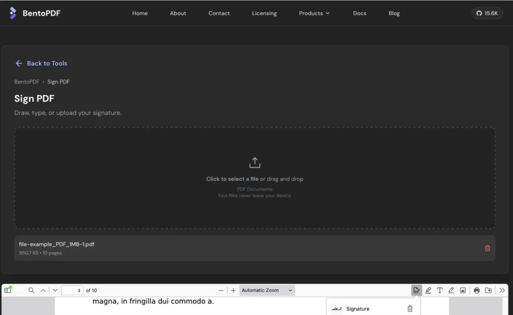Delete the saved Signature entry
The width and height of the screenshot is (513, 315).
point(410,308)
